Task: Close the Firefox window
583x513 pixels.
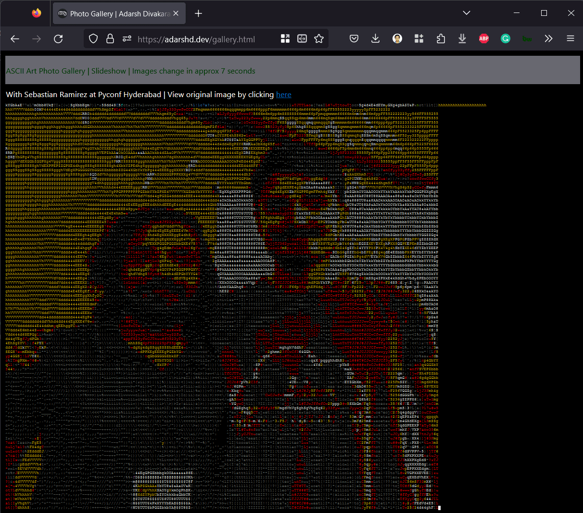Action: (571, 13)
